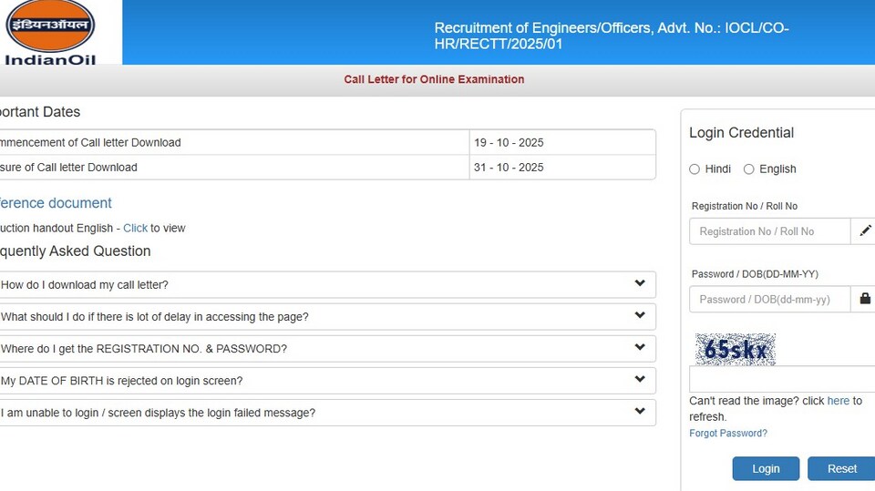This screenshot has width=875, height=491.
Task: Click the Reset button
Action: [841, 468]
